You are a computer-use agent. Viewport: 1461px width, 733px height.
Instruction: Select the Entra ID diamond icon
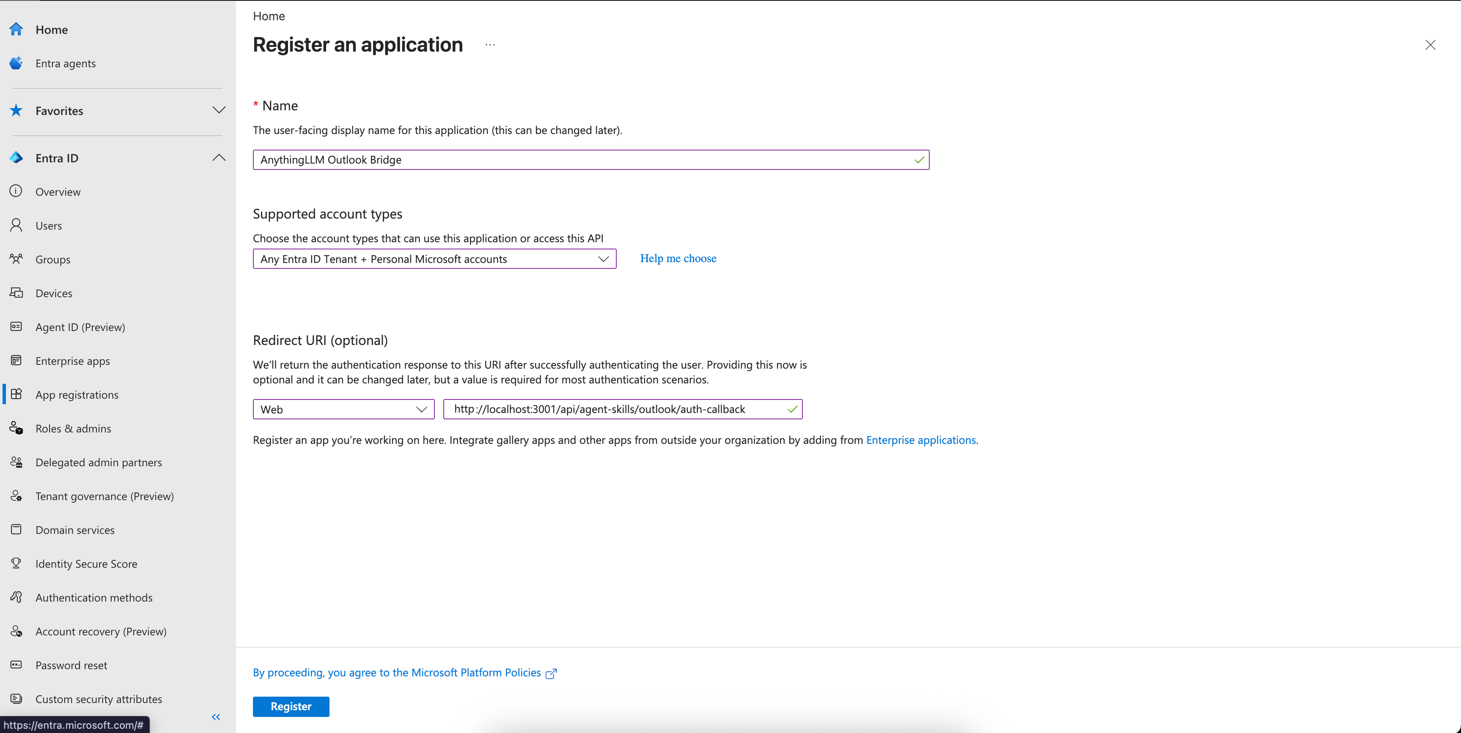[16, 158]
